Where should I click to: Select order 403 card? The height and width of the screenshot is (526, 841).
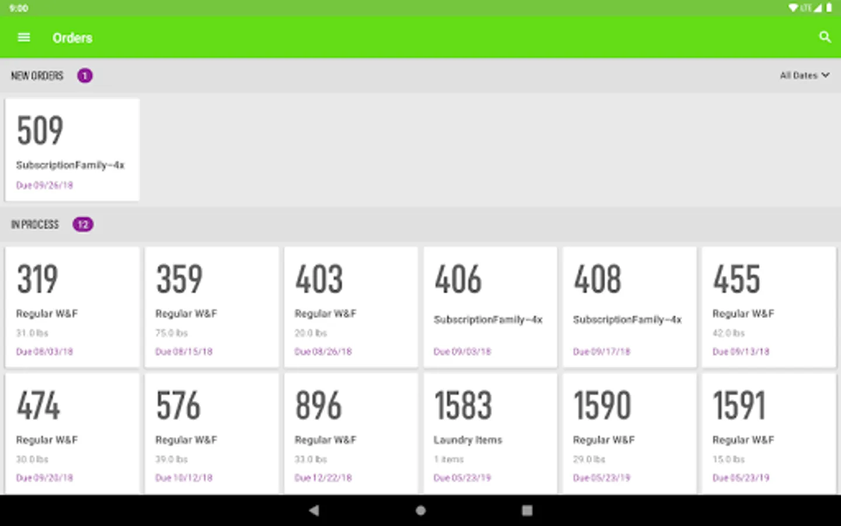tap(351, 307)
